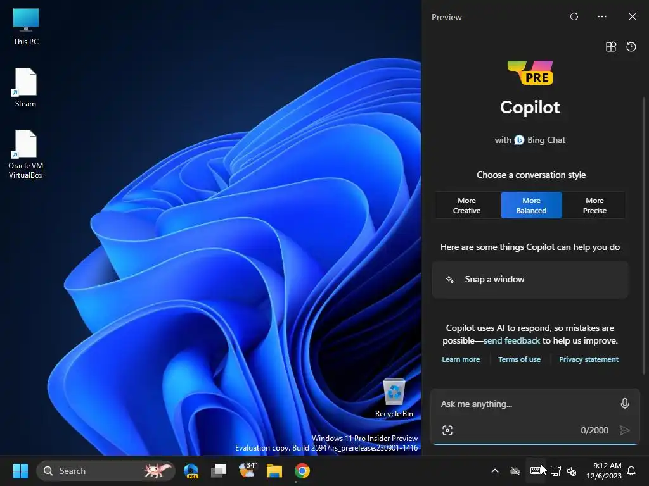Refresh the Copilot preview pane

(574, 16)
